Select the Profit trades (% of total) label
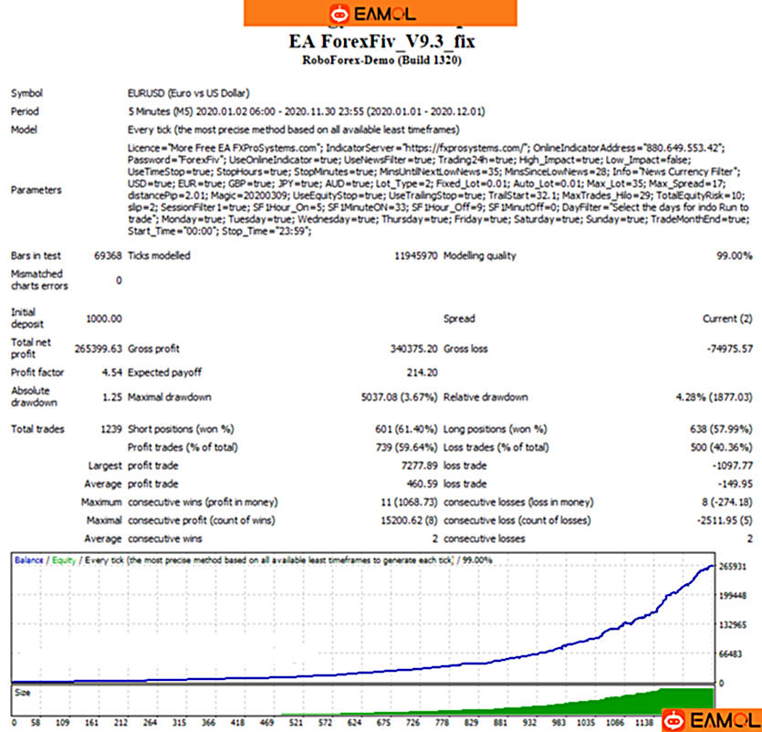Screen dimensions: 762x732 click(x=183, y=447)
